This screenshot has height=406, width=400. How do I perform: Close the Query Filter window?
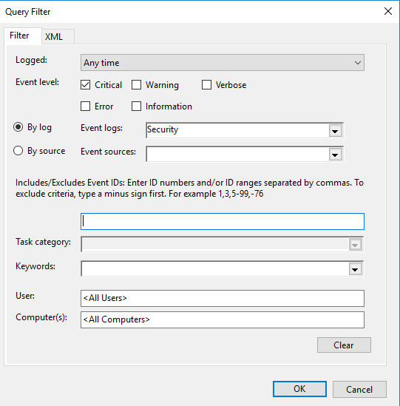388,11
